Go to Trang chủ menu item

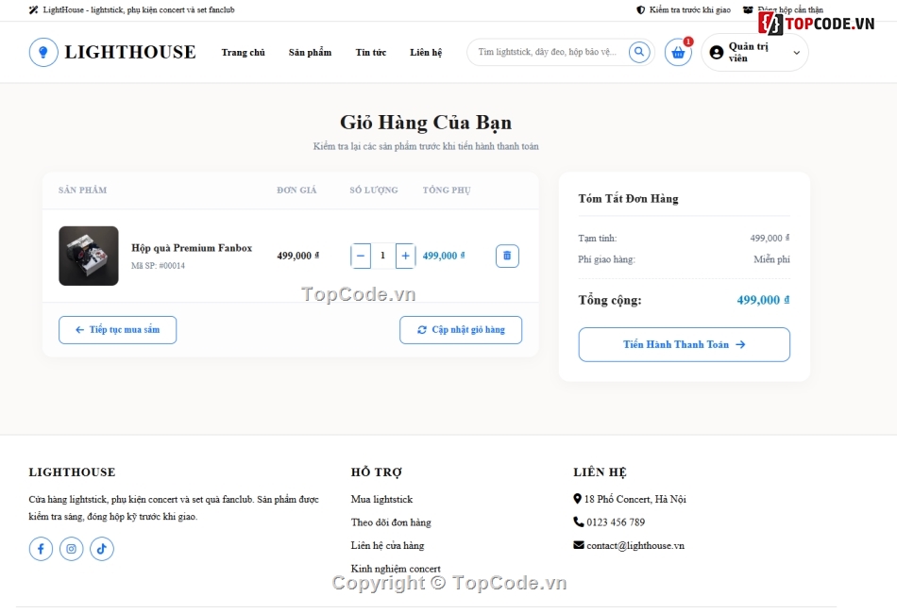click(x=243, y=53)
